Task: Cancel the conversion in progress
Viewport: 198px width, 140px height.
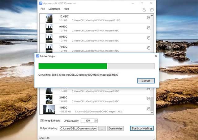Action: coord(146,81)
